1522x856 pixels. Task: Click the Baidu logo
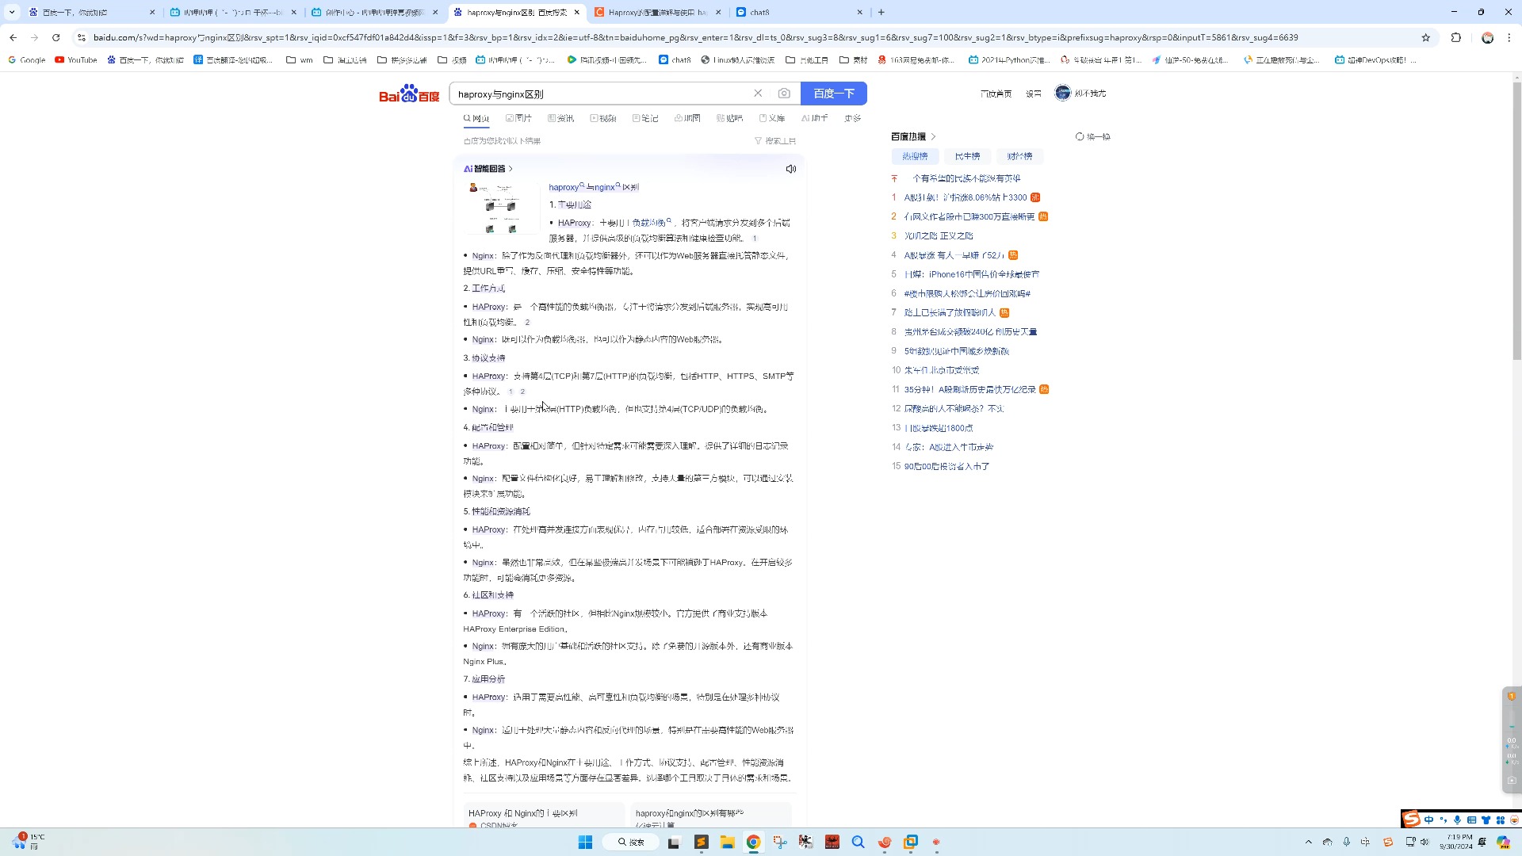409,94
